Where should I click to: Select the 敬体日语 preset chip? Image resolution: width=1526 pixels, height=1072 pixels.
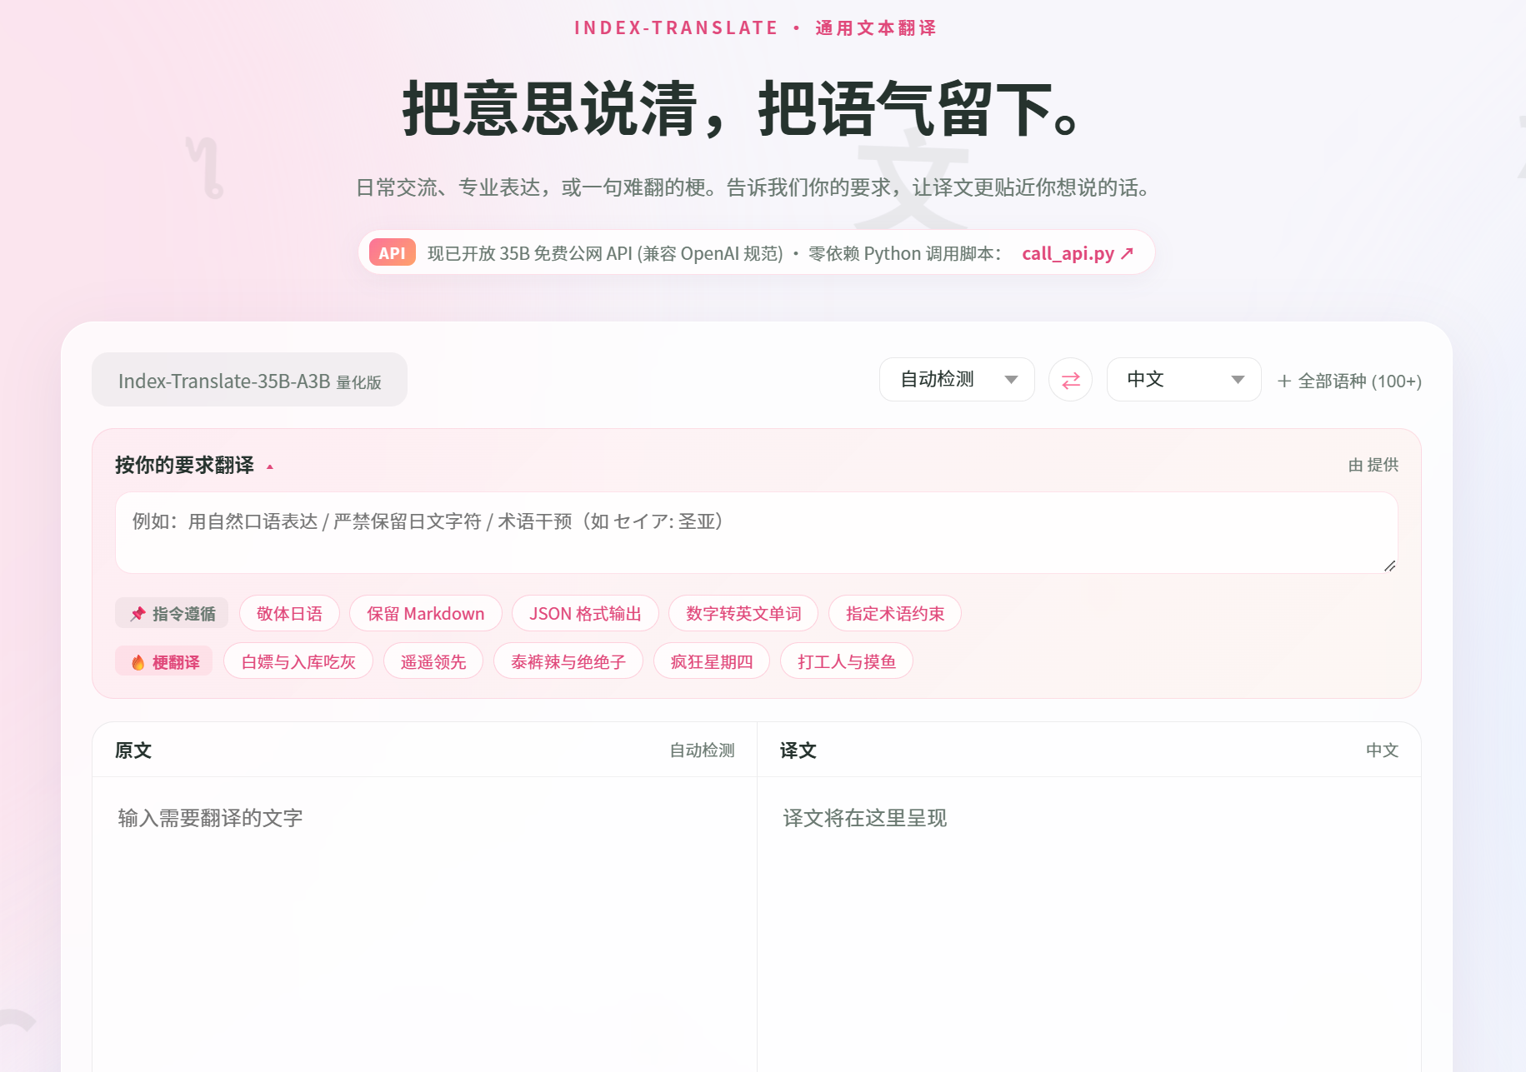(x=289, y=614)
